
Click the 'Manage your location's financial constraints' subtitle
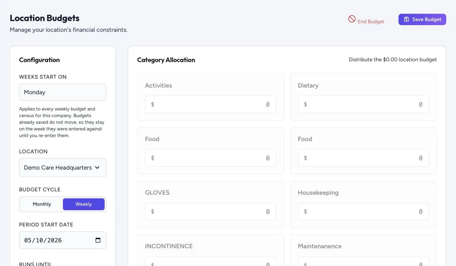(x=68, y=30)
